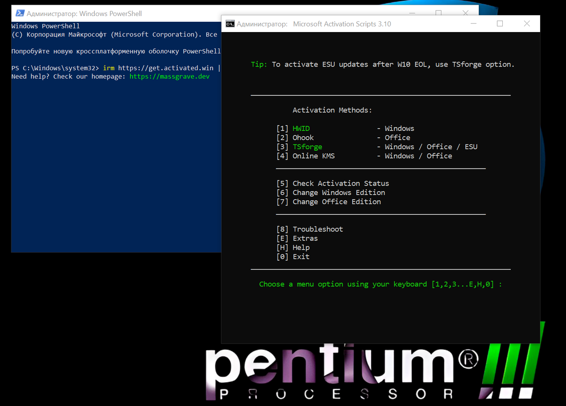The height and width of the screenshot is (406, 566).
Task: Click the 'irm' command word in PowerShell
Action: click(108, 68)
